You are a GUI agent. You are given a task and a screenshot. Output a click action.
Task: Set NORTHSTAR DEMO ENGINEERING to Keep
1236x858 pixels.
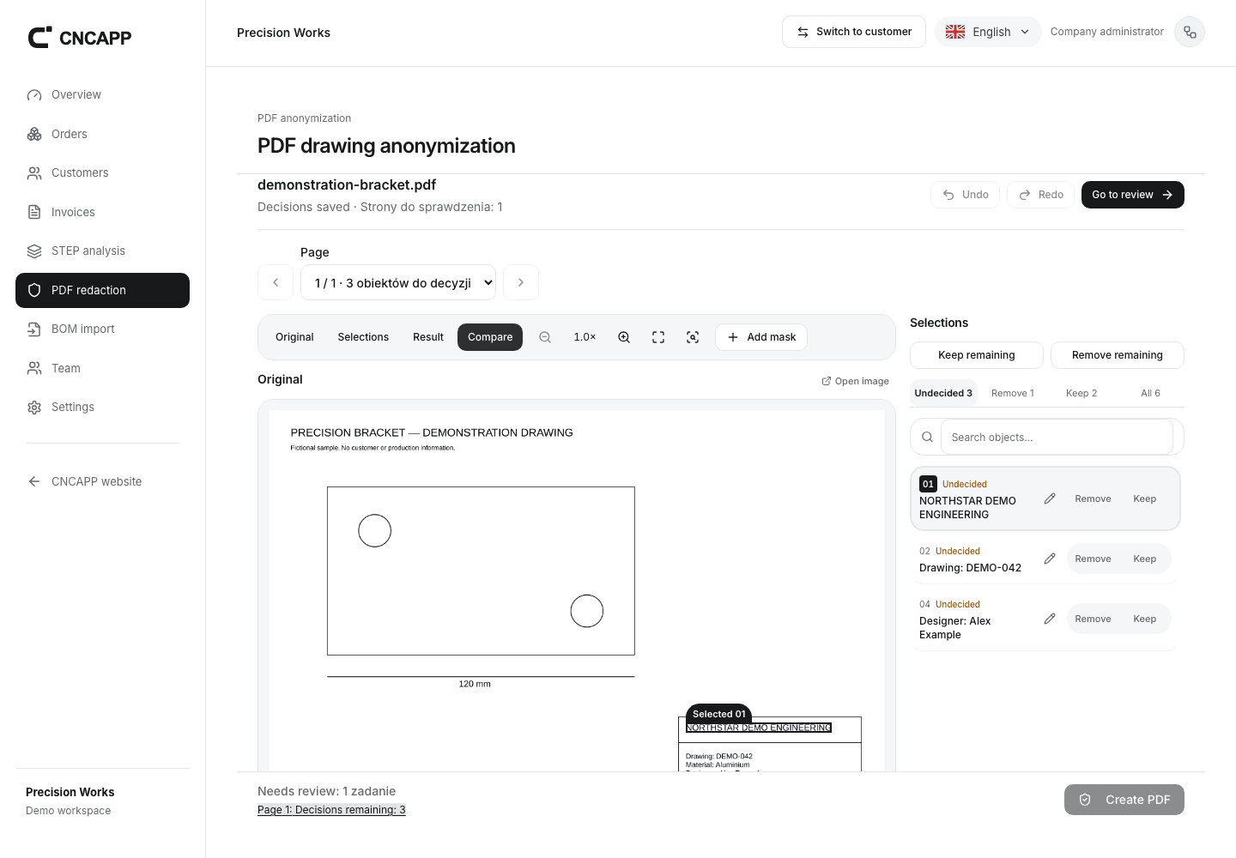pos(1144,498)
